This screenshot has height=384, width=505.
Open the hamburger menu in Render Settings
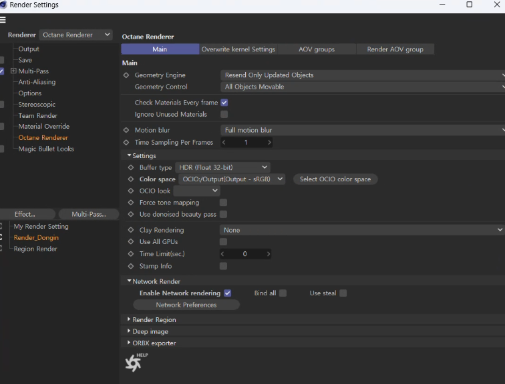click(3, 20)
